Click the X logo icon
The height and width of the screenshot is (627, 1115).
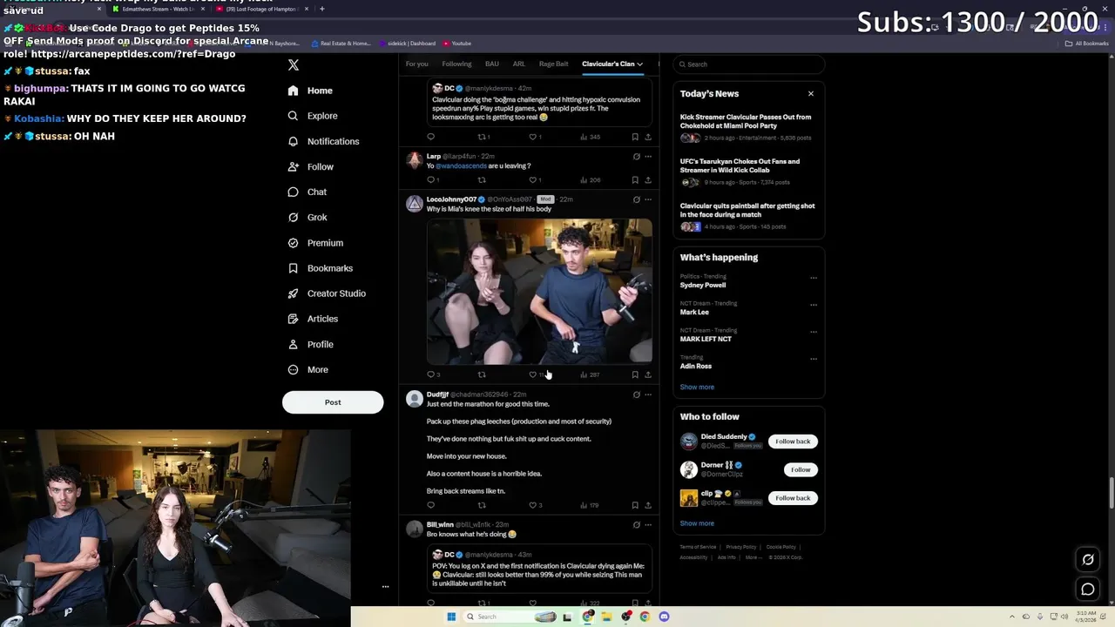pyautogui.click(x=294, y=65)
